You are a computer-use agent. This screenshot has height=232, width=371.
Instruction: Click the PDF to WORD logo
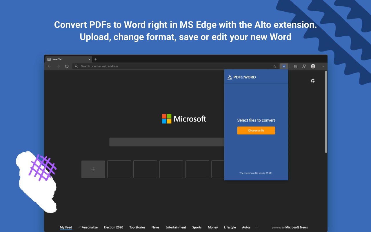click(x=241, y=77)
